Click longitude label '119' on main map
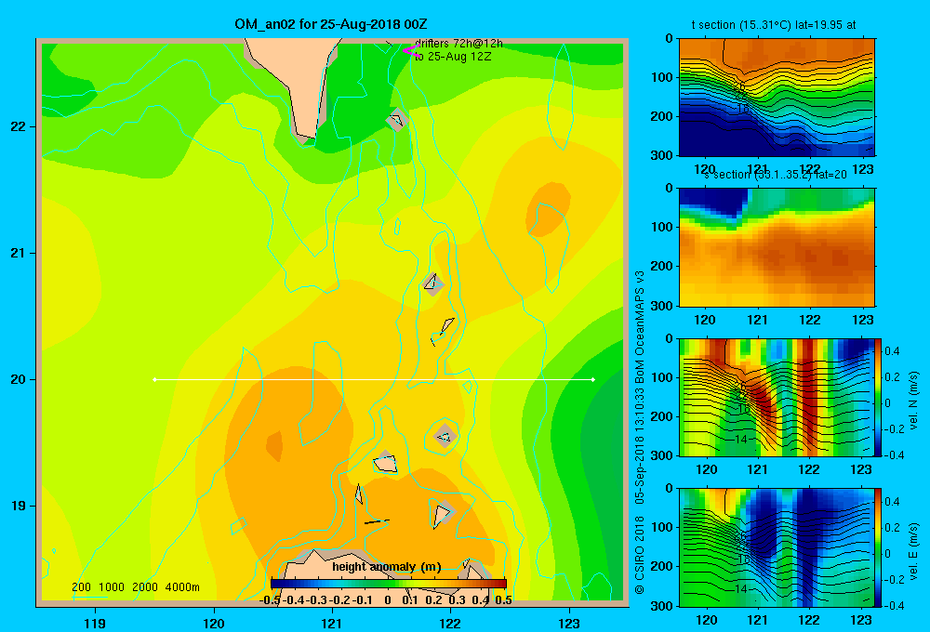 pyautogui.click(x=96, y=623)
